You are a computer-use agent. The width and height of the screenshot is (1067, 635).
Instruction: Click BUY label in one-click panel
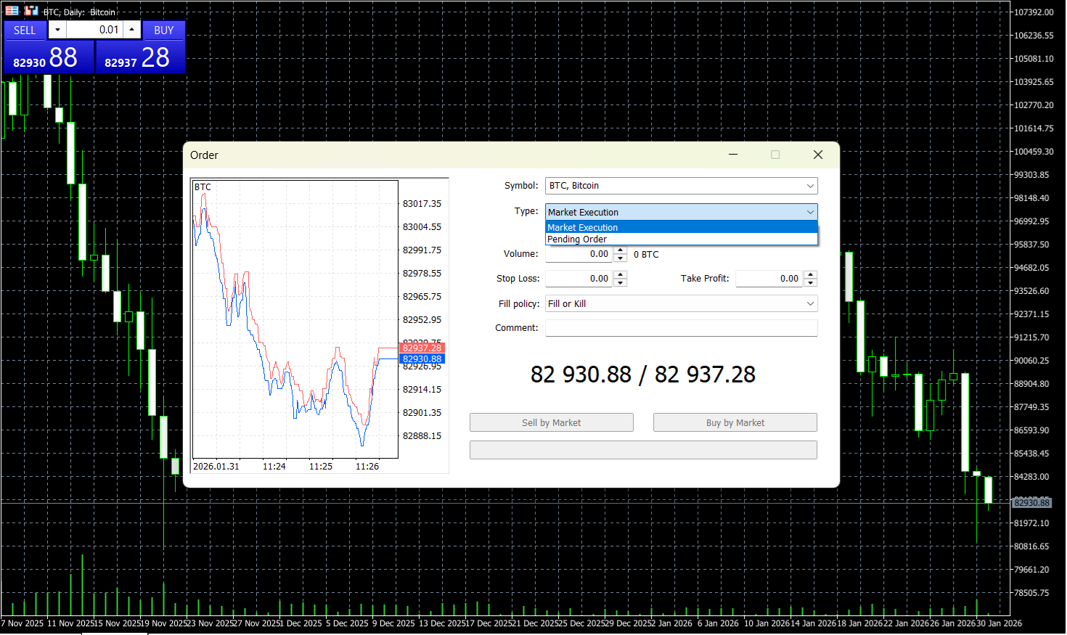pyautogui.click(x=164, y=30)
